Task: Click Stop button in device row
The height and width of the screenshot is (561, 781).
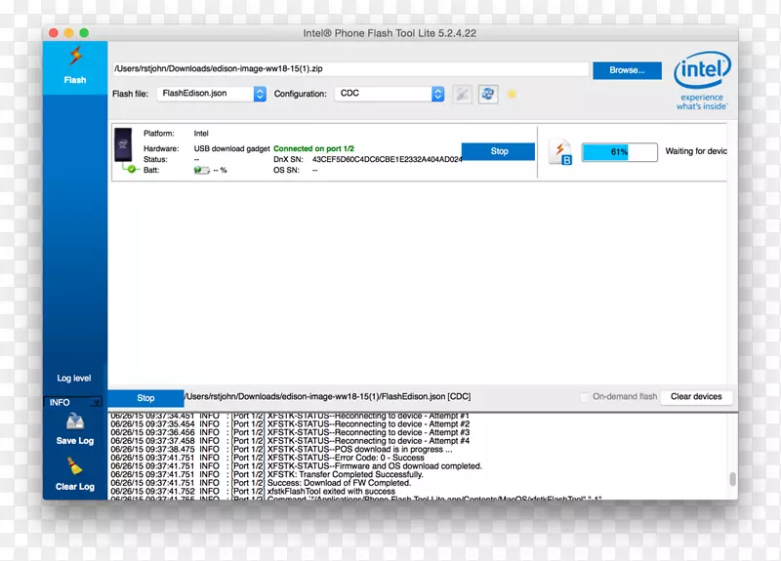Action: point(499,151)
